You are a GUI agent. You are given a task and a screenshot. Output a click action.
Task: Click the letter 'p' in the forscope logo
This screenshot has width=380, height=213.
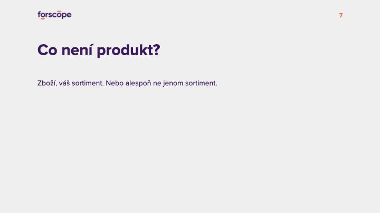pyautogui.click(x=63, y=16)
